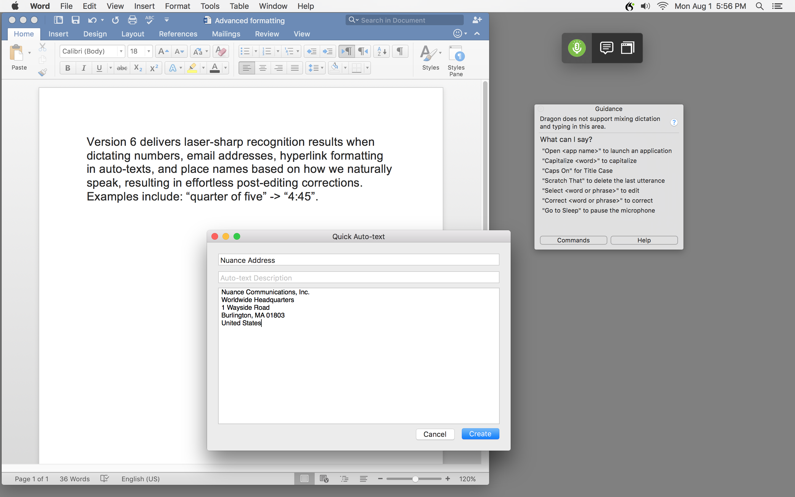Click the 36 Words count indicator
Screen dimensions: 795x497
(75, 479)
